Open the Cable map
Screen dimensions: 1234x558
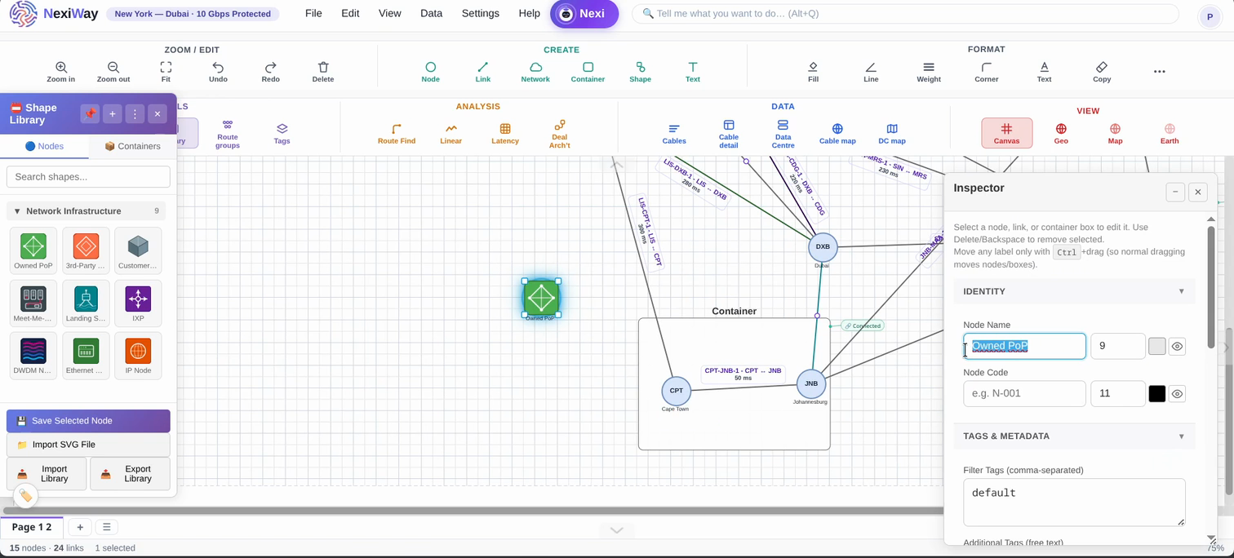pos(837,134)
